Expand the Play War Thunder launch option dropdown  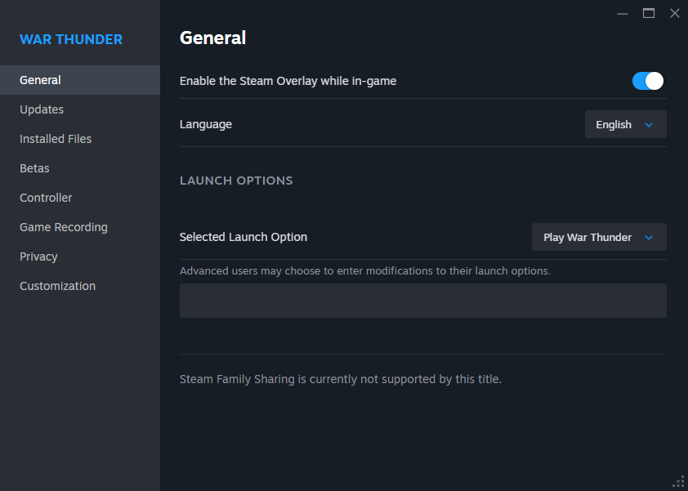click(598, 237)
